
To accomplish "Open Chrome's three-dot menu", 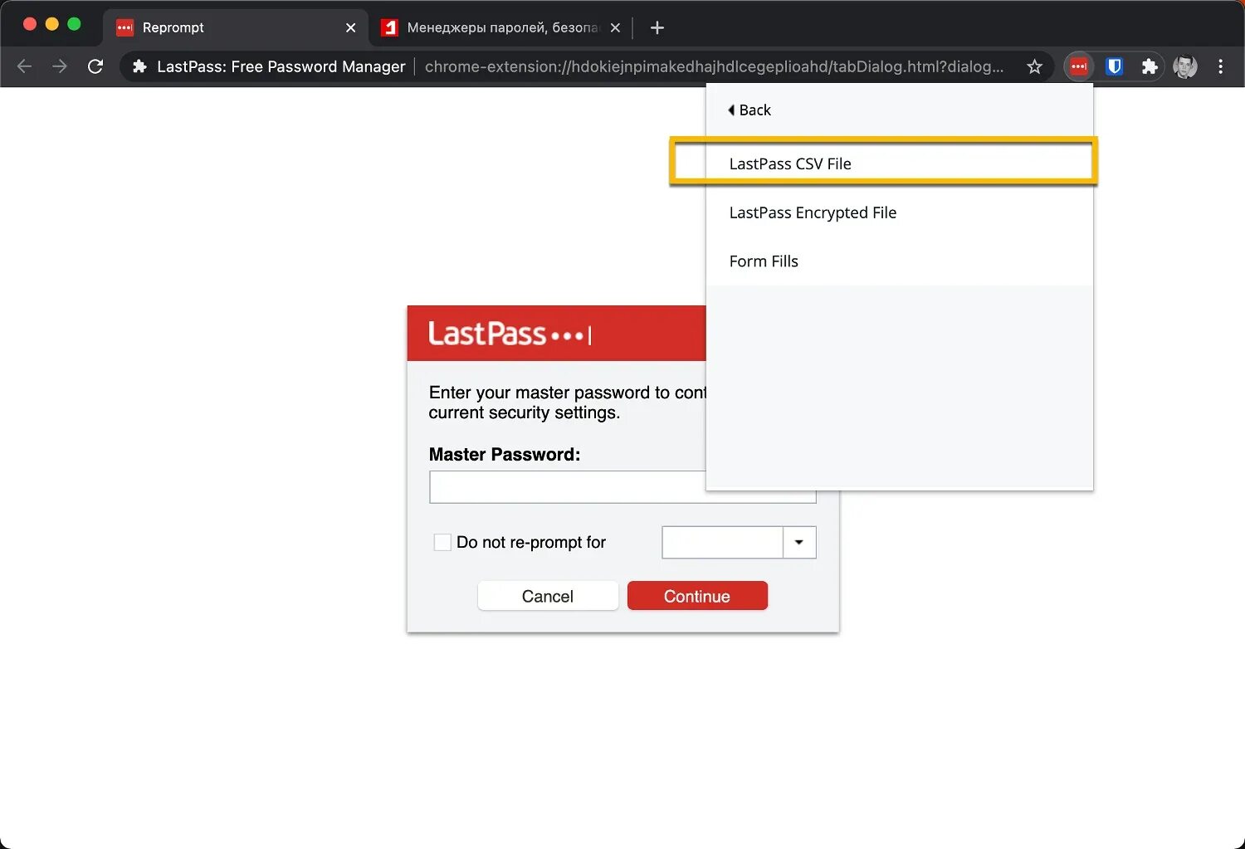I will pos(1220,66).
